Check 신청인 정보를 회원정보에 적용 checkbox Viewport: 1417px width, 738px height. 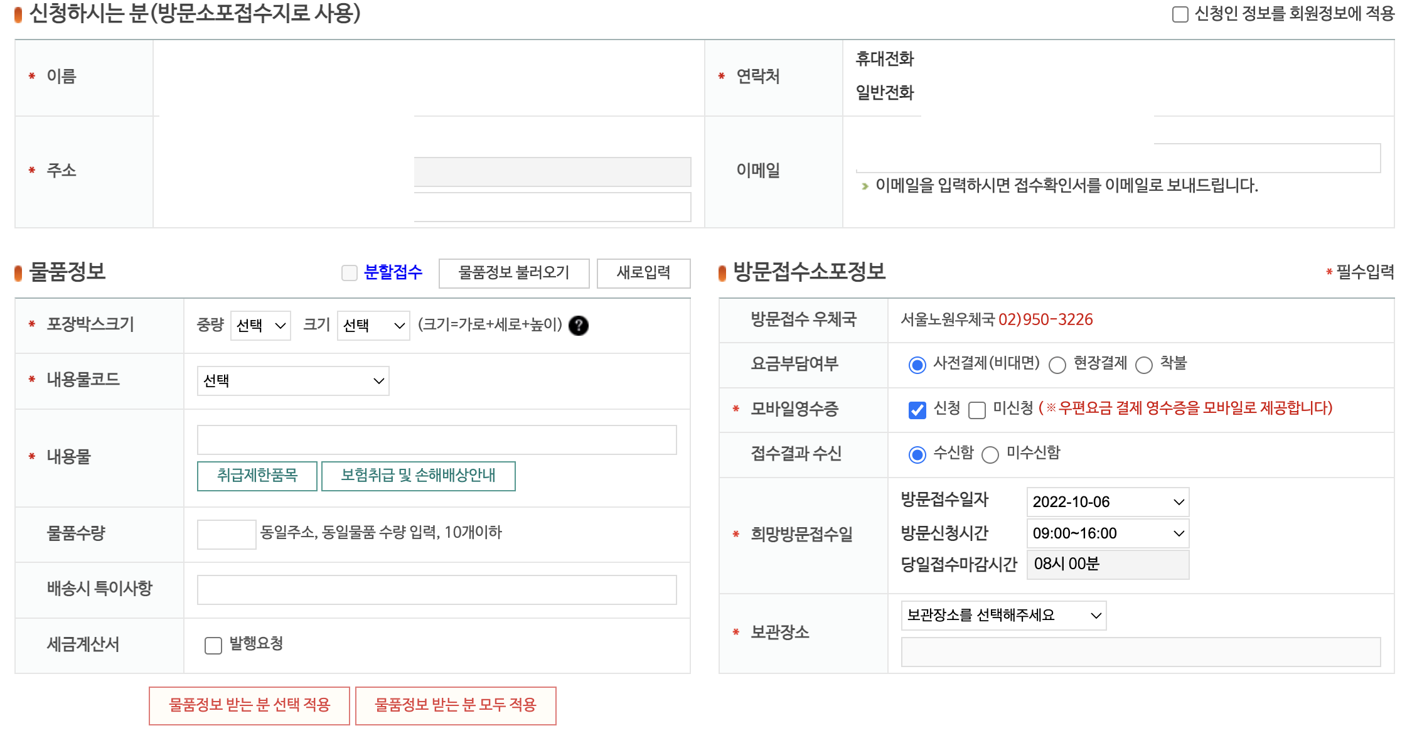pos(1180,14)
